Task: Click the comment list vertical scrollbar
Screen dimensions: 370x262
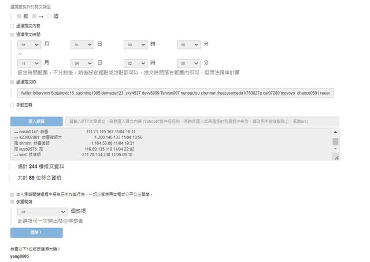Action: [x=335, y=141]
